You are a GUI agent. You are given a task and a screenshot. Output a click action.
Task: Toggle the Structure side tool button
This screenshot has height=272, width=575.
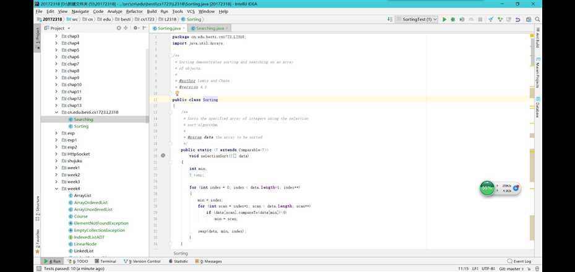click(37, 209)
